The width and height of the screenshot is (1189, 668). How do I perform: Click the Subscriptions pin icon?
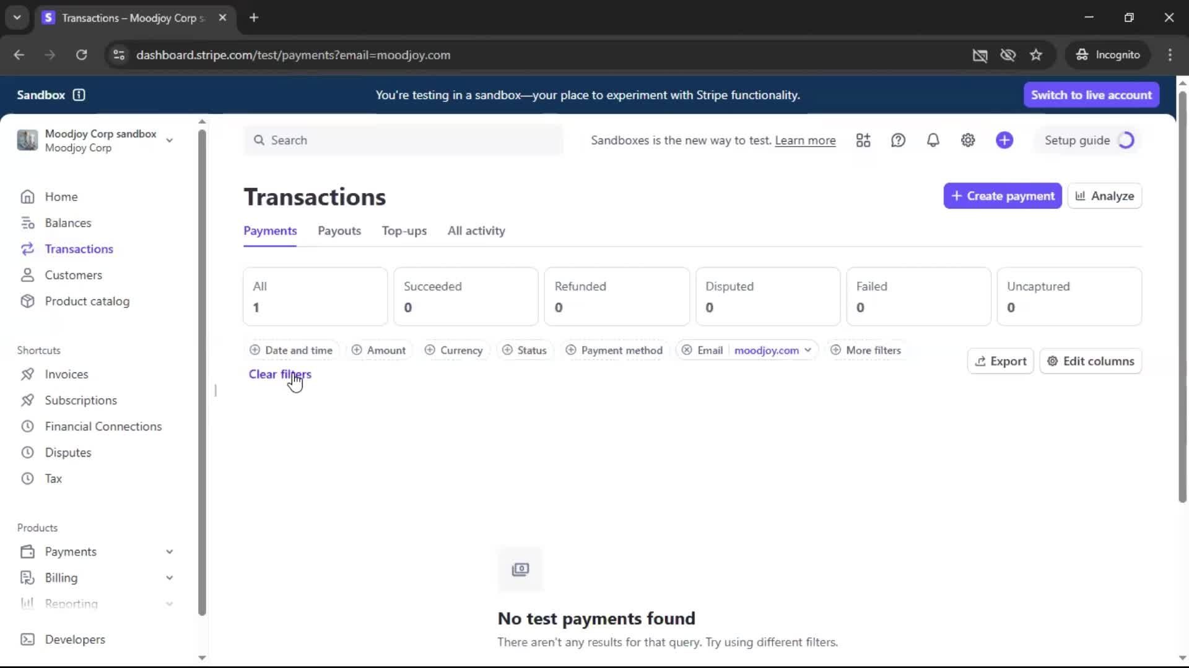point(27,400)
